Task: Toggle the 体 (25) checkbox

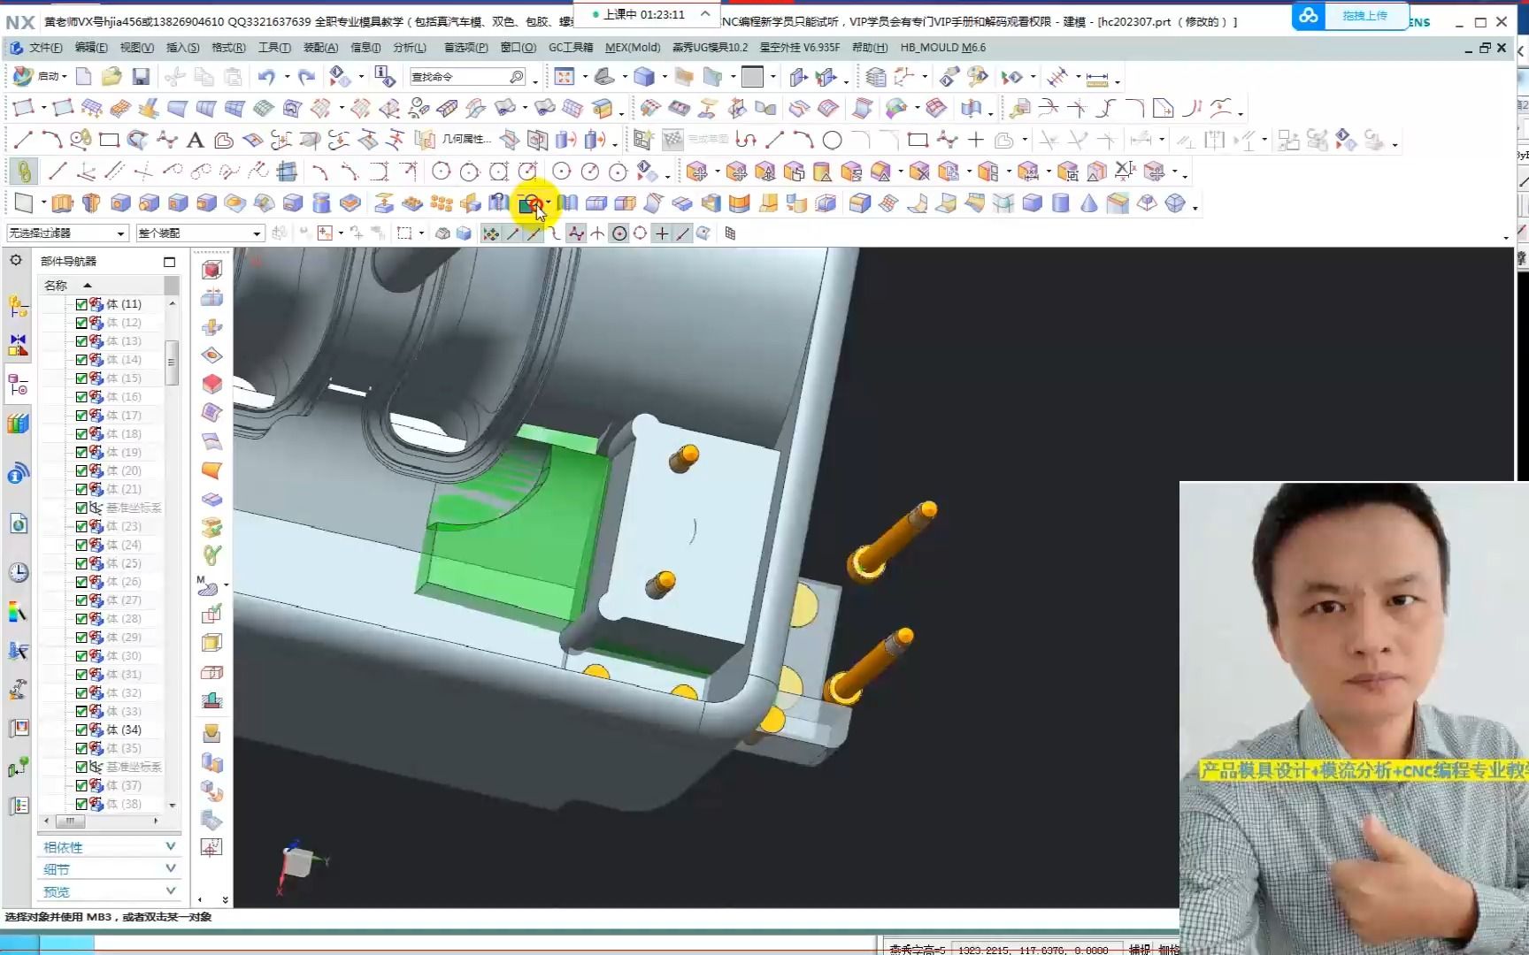Action: pos(81,563)
